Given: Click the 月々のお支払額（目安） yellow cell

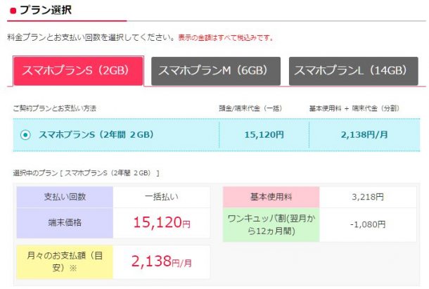Looking at the screenshot, I should point(63,262).
